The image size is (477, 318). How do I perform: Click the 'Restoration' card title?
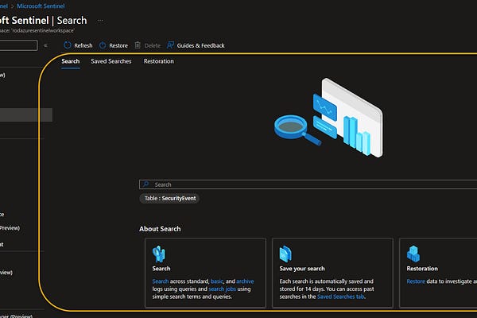(422, 269)
